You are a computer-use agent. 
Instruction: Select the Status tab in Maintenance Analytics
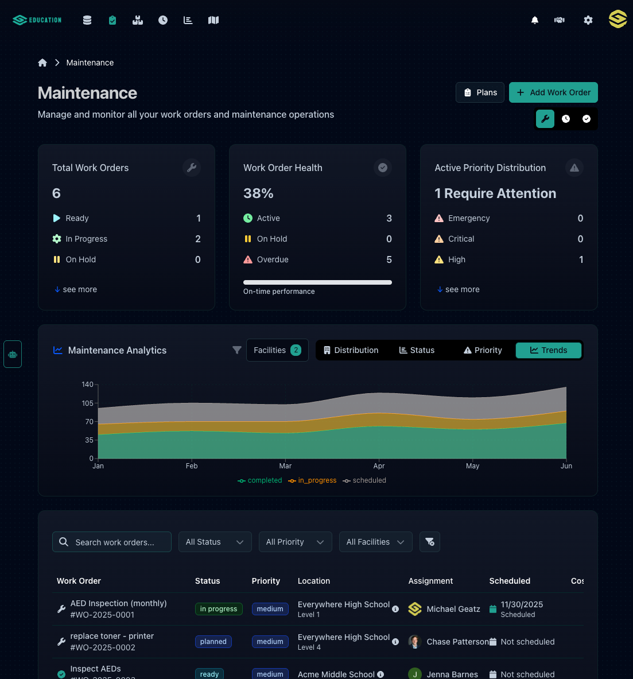417,350
